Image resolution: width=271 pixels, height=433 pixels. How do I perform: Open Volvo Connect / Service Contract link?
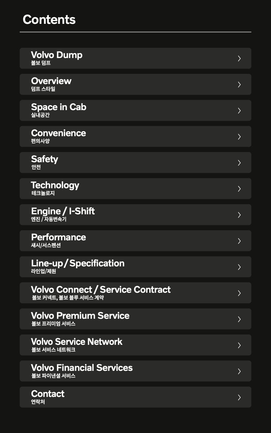pyautogui.click(x=101, y=290)
